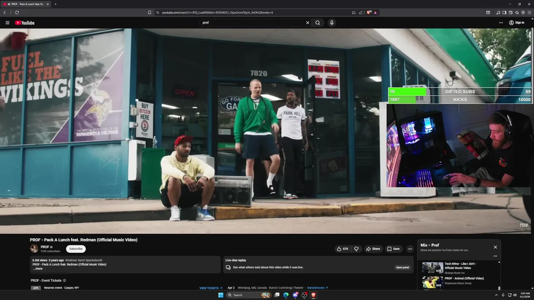Save the video to a playlist

tap(393, 249)
